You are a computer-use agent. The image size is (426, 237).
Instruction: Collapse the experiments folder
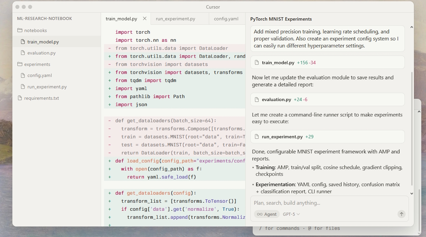[x=37, y=64]
